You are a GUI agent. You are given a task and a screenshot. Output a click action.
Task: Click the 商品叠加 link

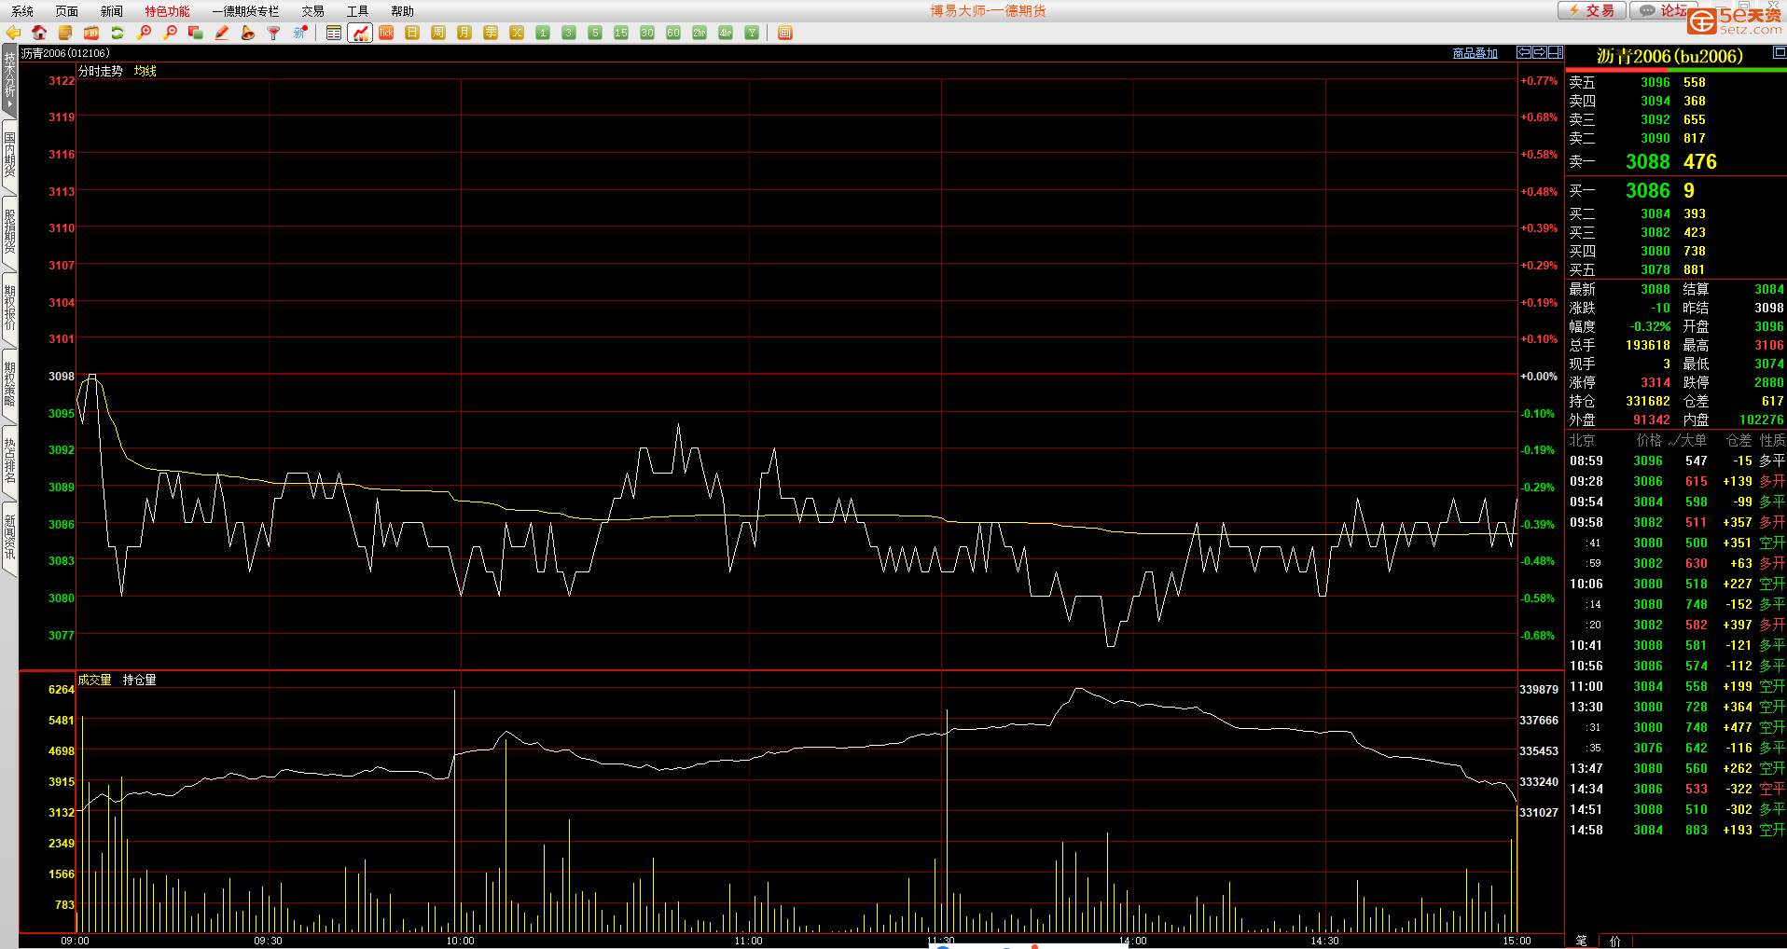pyautogui.click(x=1475, y=53)
